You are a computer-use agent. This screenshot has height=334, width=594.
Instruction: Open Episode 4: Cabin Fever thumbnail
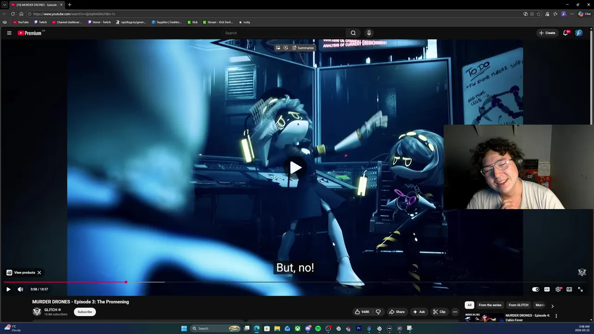coord(484,318)
